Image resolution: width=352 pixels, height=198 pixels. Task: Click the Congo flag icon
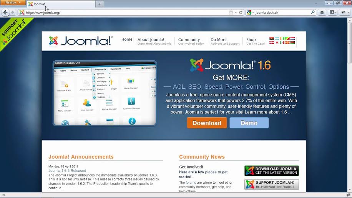pyautogui.click(x=287, y=38)
